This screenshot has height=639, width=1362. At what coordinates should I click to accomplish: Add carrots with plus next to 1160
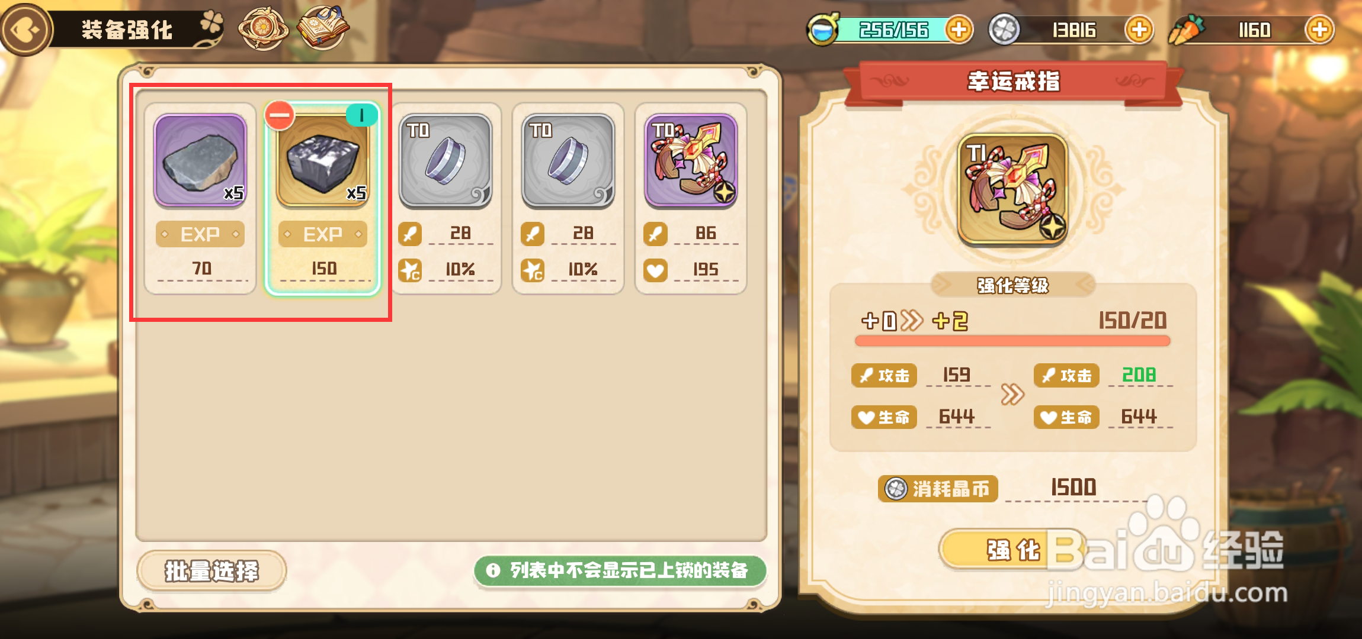[1319, 30]
